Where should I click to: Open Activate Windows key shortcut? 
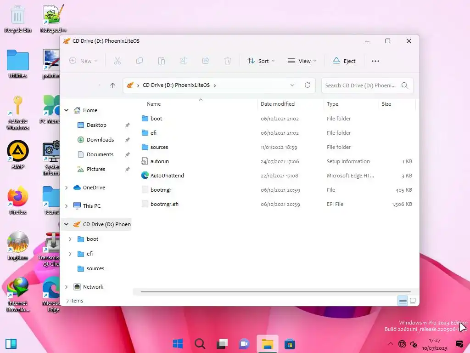(18, 113)
